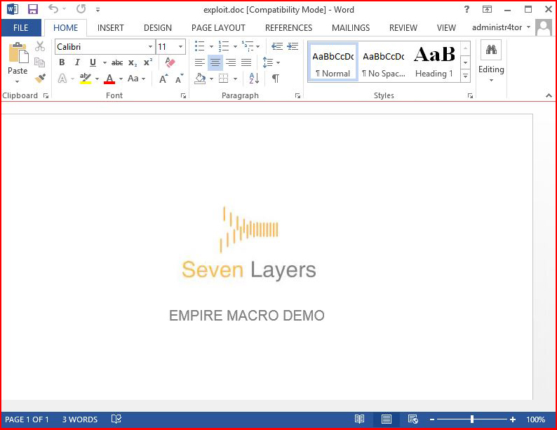Viewport: 557px width, 430px height.
Task: Click the zoom slider handle
Action: click(x=472, y=419)
